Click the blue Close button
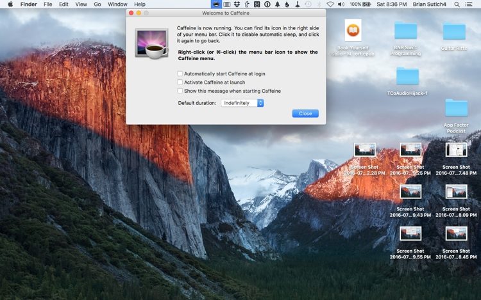Image resolution: width=481 pixels, height=300 pixels. tap(305, 113)
